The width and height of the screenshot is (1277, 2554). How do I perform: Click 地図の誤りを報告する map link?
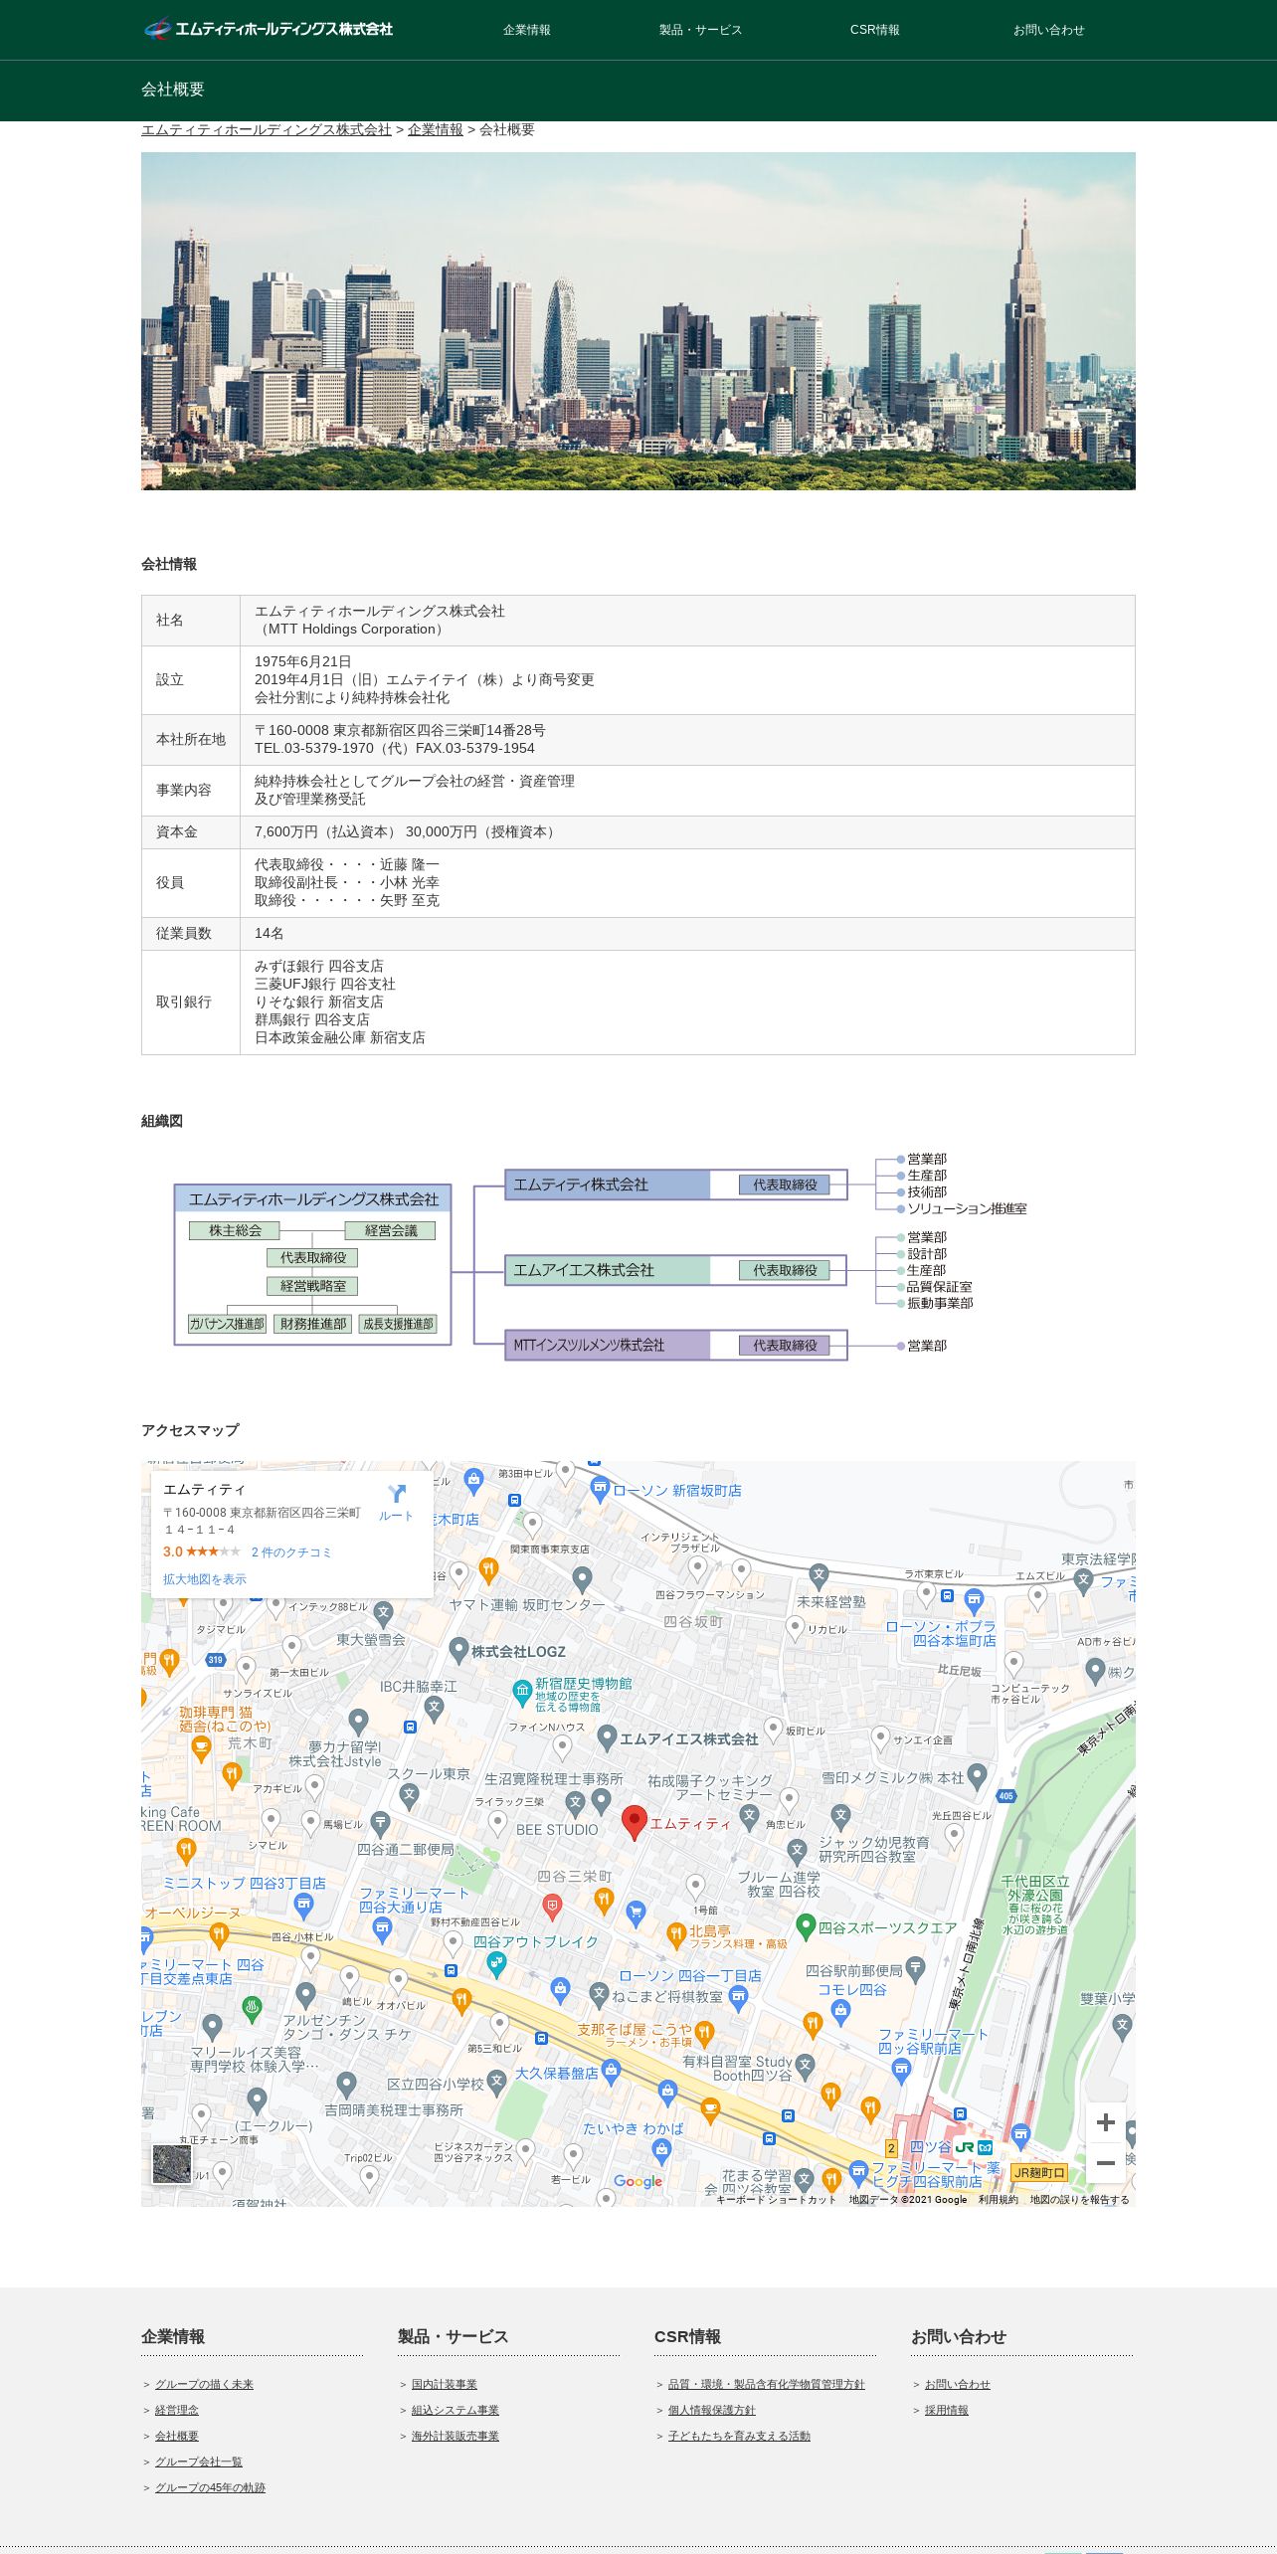[x=1080, y=2199]
